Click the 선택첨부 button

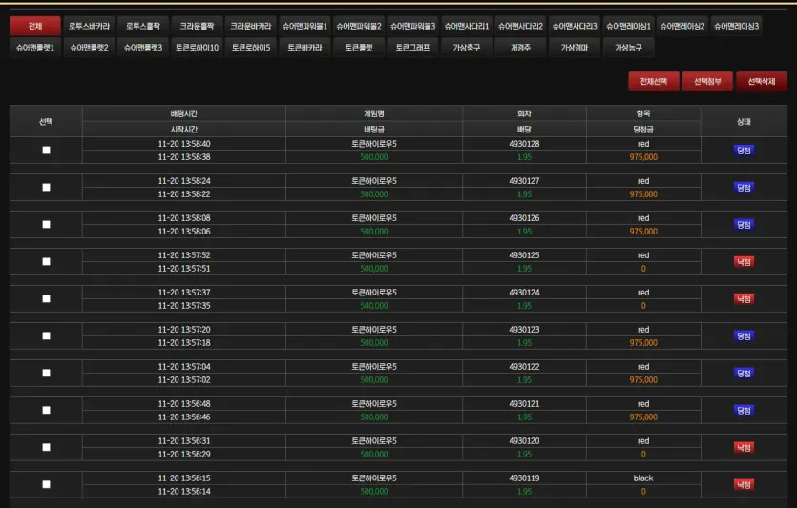(x=707, y=81)
